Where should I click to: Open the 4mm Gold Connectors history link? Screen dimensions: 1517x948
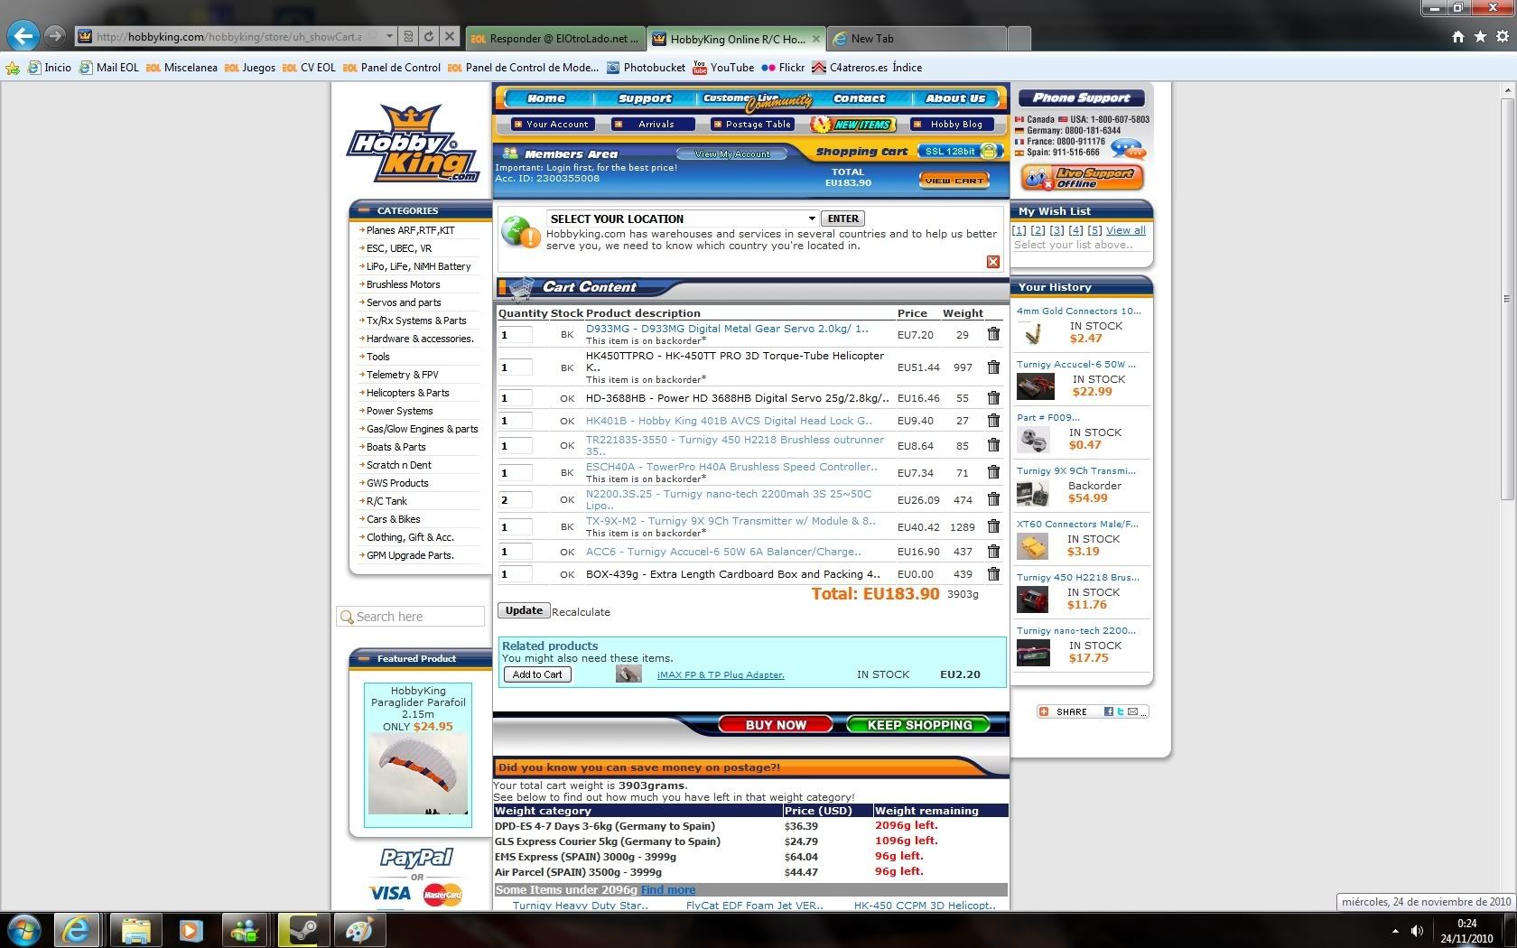(1079, 311)
